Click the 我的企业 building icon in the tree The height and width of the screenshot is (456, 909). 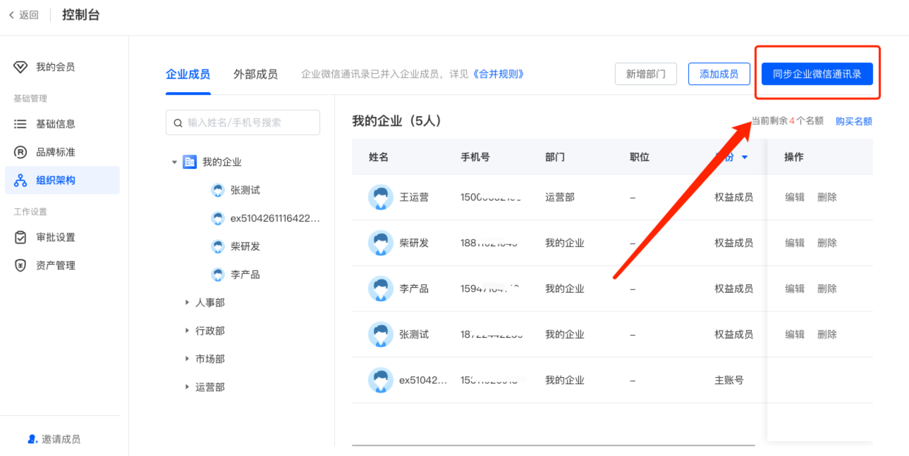pyautogui.click(x=190, y=162)
